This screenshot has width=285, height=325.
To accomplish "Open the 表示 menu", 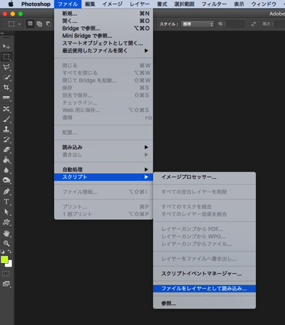I will tap(239, 4).
